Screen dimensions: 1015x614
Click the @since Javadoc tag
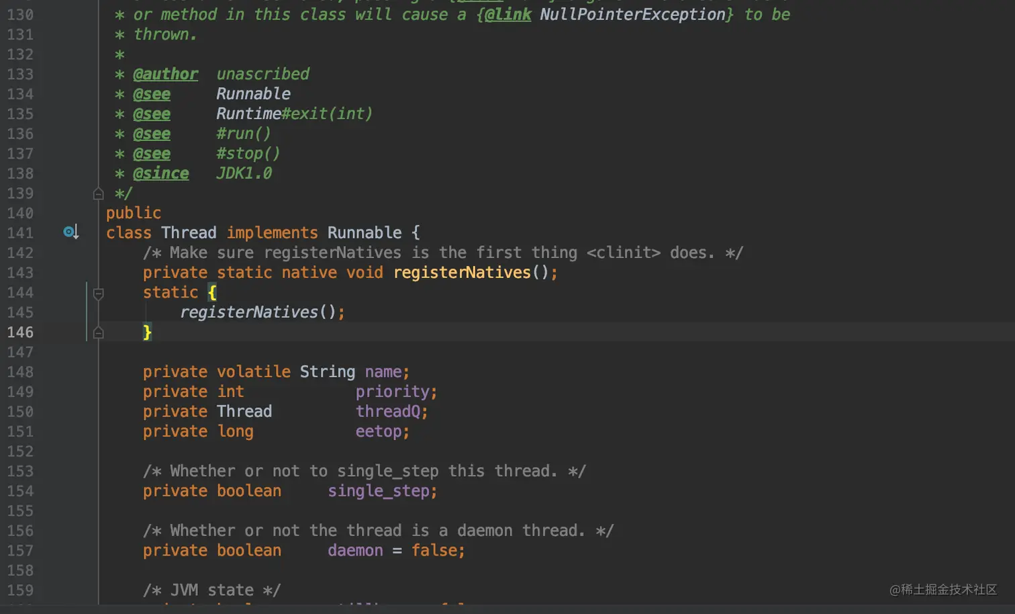(161, 173)
